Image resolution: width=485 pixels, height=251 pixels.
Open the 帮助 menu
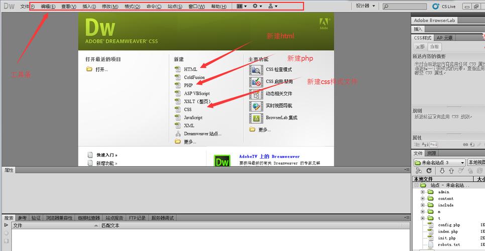click(219, 6)
